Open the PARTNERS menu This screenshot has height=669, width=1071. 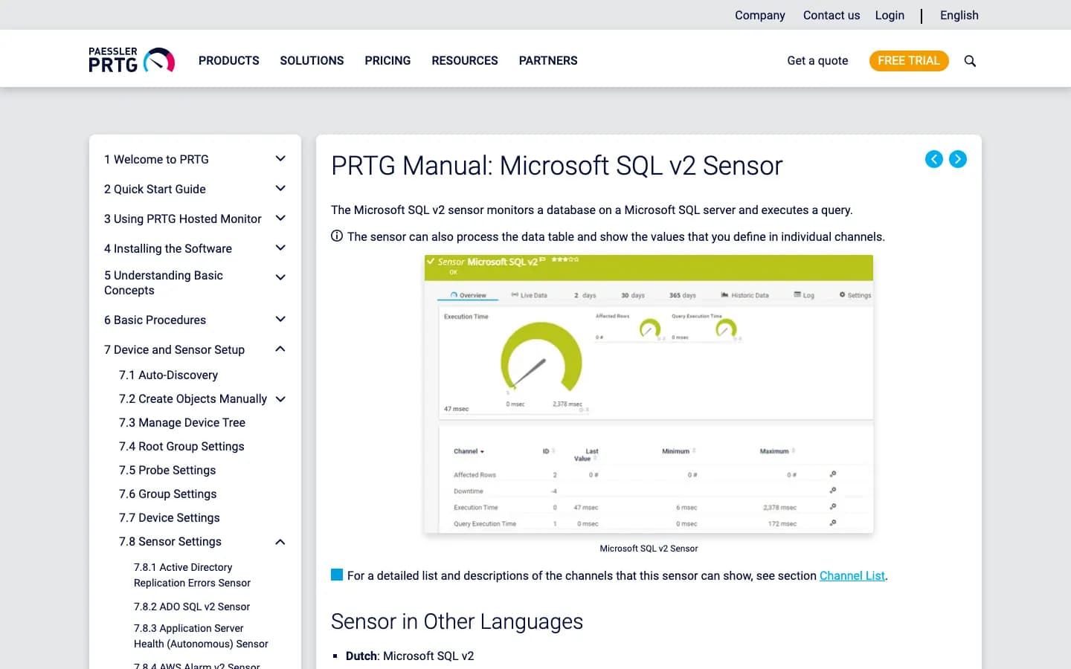coord(548,61)
